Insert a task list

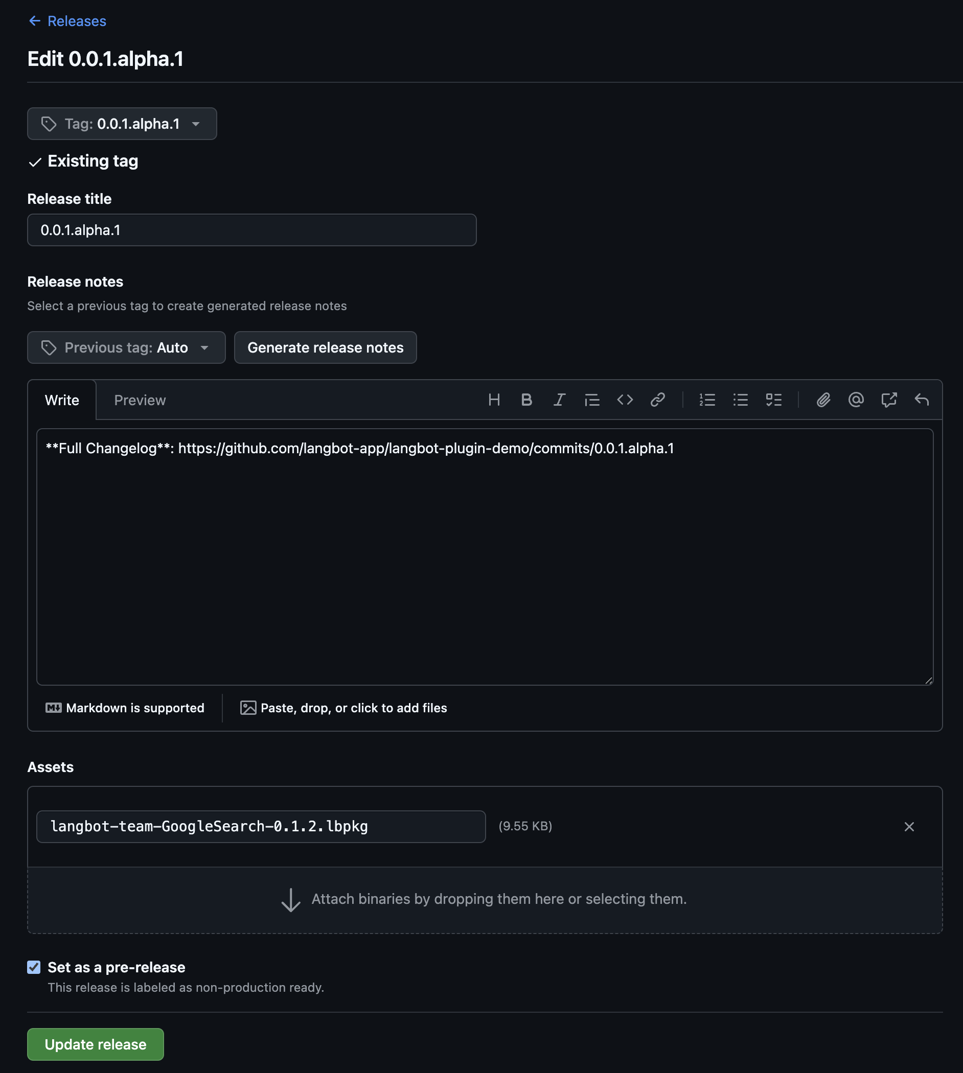773,400
